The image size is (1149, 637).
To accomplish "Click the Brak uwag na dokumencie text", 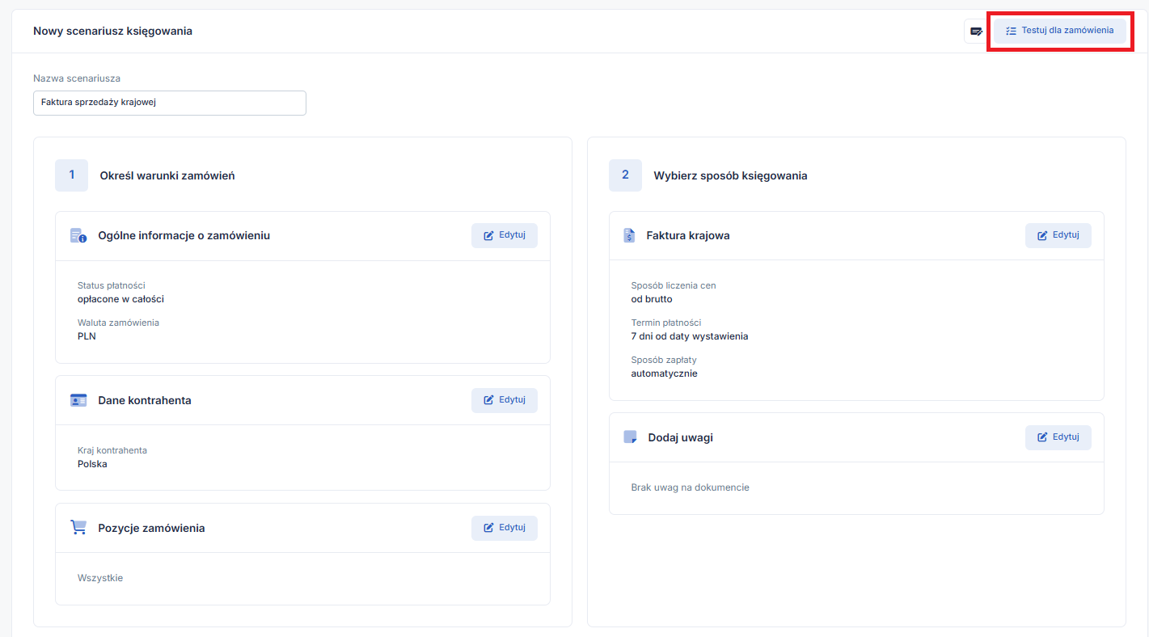I will pyautogui.click(x=690, y=487).
